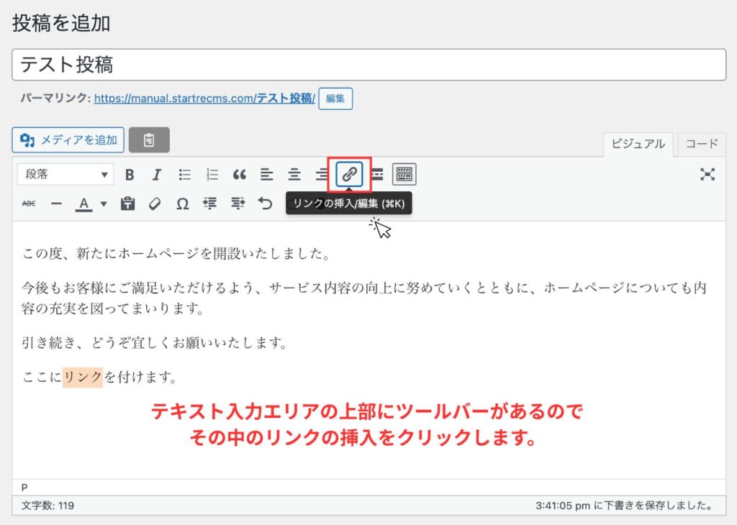Insert a numbered list
737x525 pixels.
tap(212, 174)
